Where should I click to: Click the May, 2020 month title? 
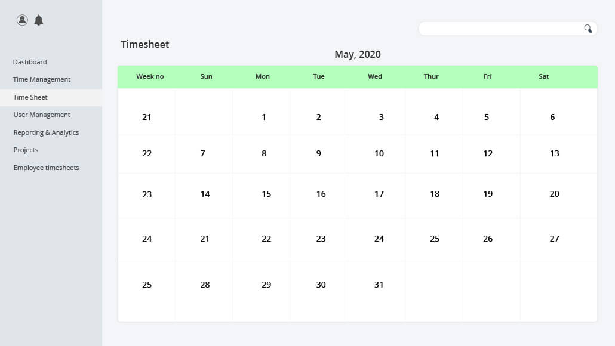click(357, 54)
